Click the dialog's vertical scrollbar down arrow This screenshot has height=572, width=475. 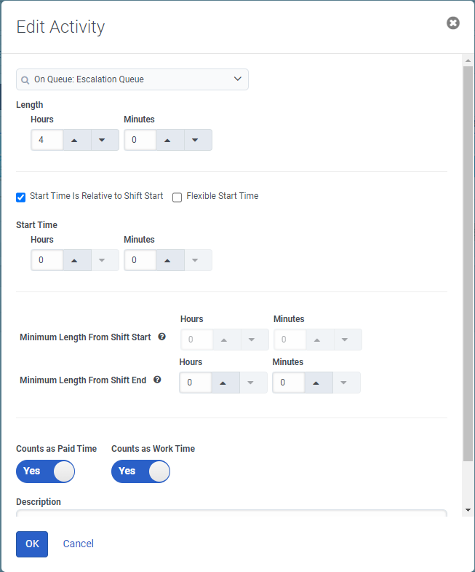pos(468,510)
